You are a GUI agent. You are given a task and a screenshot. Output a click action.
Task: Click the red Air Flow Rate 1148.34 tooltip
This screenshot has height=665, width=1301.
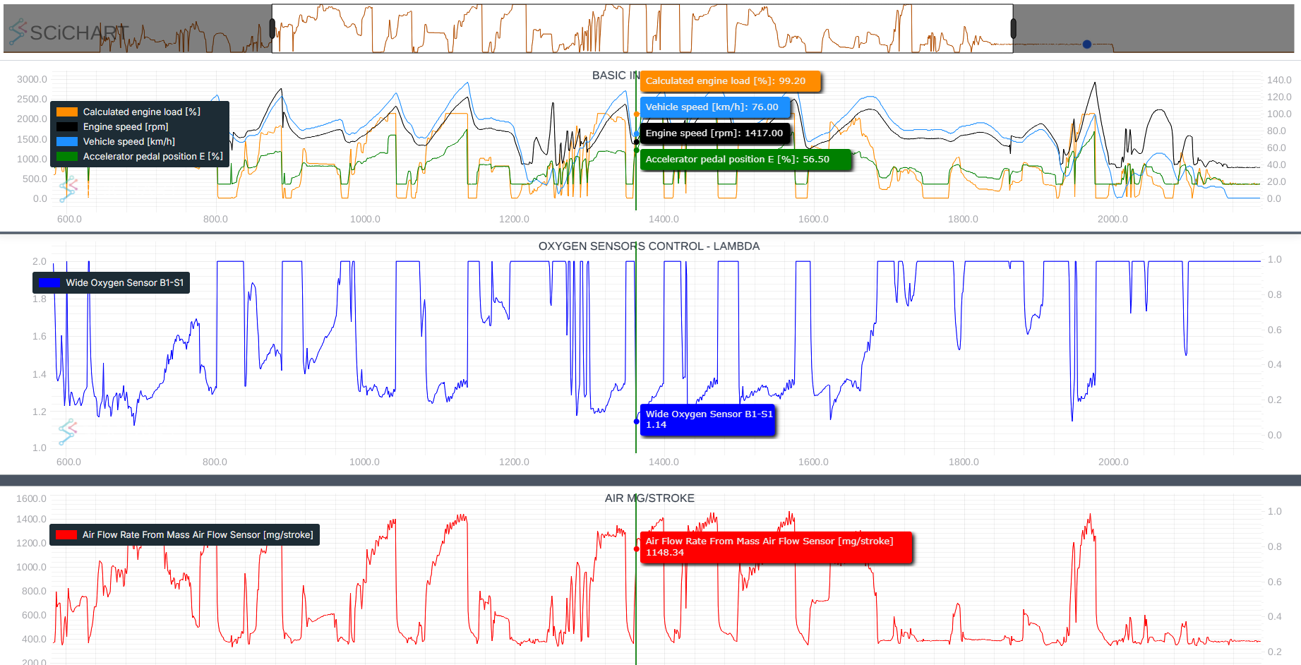pos(775,547)
